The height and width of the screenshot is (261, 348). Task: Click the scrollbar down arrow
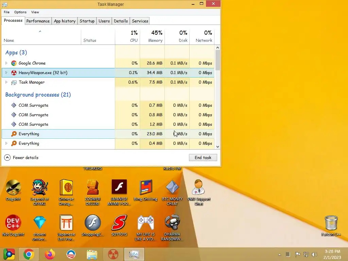(x=217, y=147)
